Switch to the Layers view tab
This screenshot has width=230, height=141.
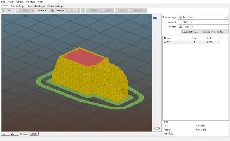34,134
